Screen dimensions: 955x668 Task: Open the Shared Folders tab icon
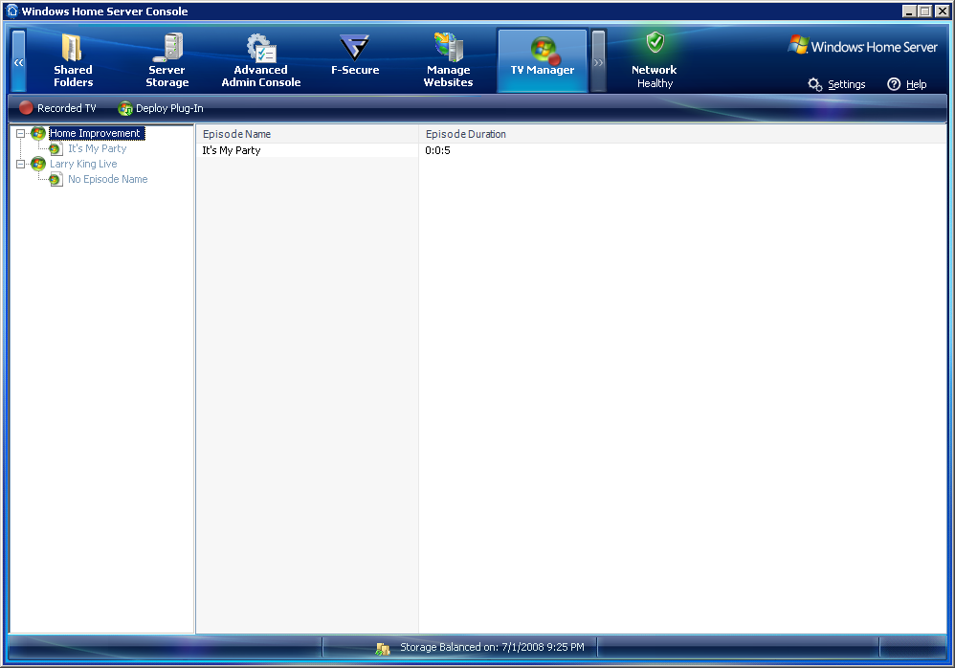(72, 48)
